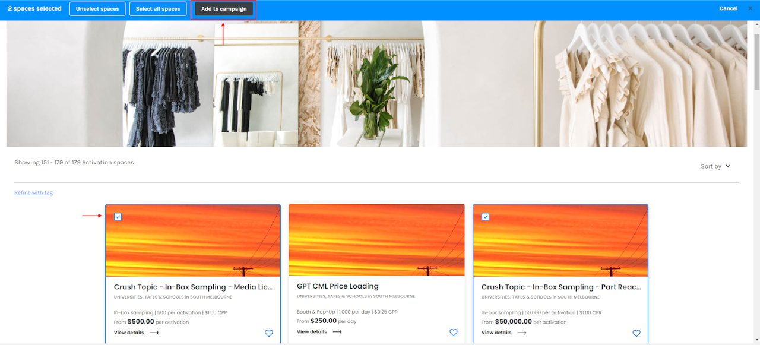The width and height of the screenshot is (760, 345).
Task: Uncheck the Crush Topic Part Reac checkbox
Action: point(486,217)
